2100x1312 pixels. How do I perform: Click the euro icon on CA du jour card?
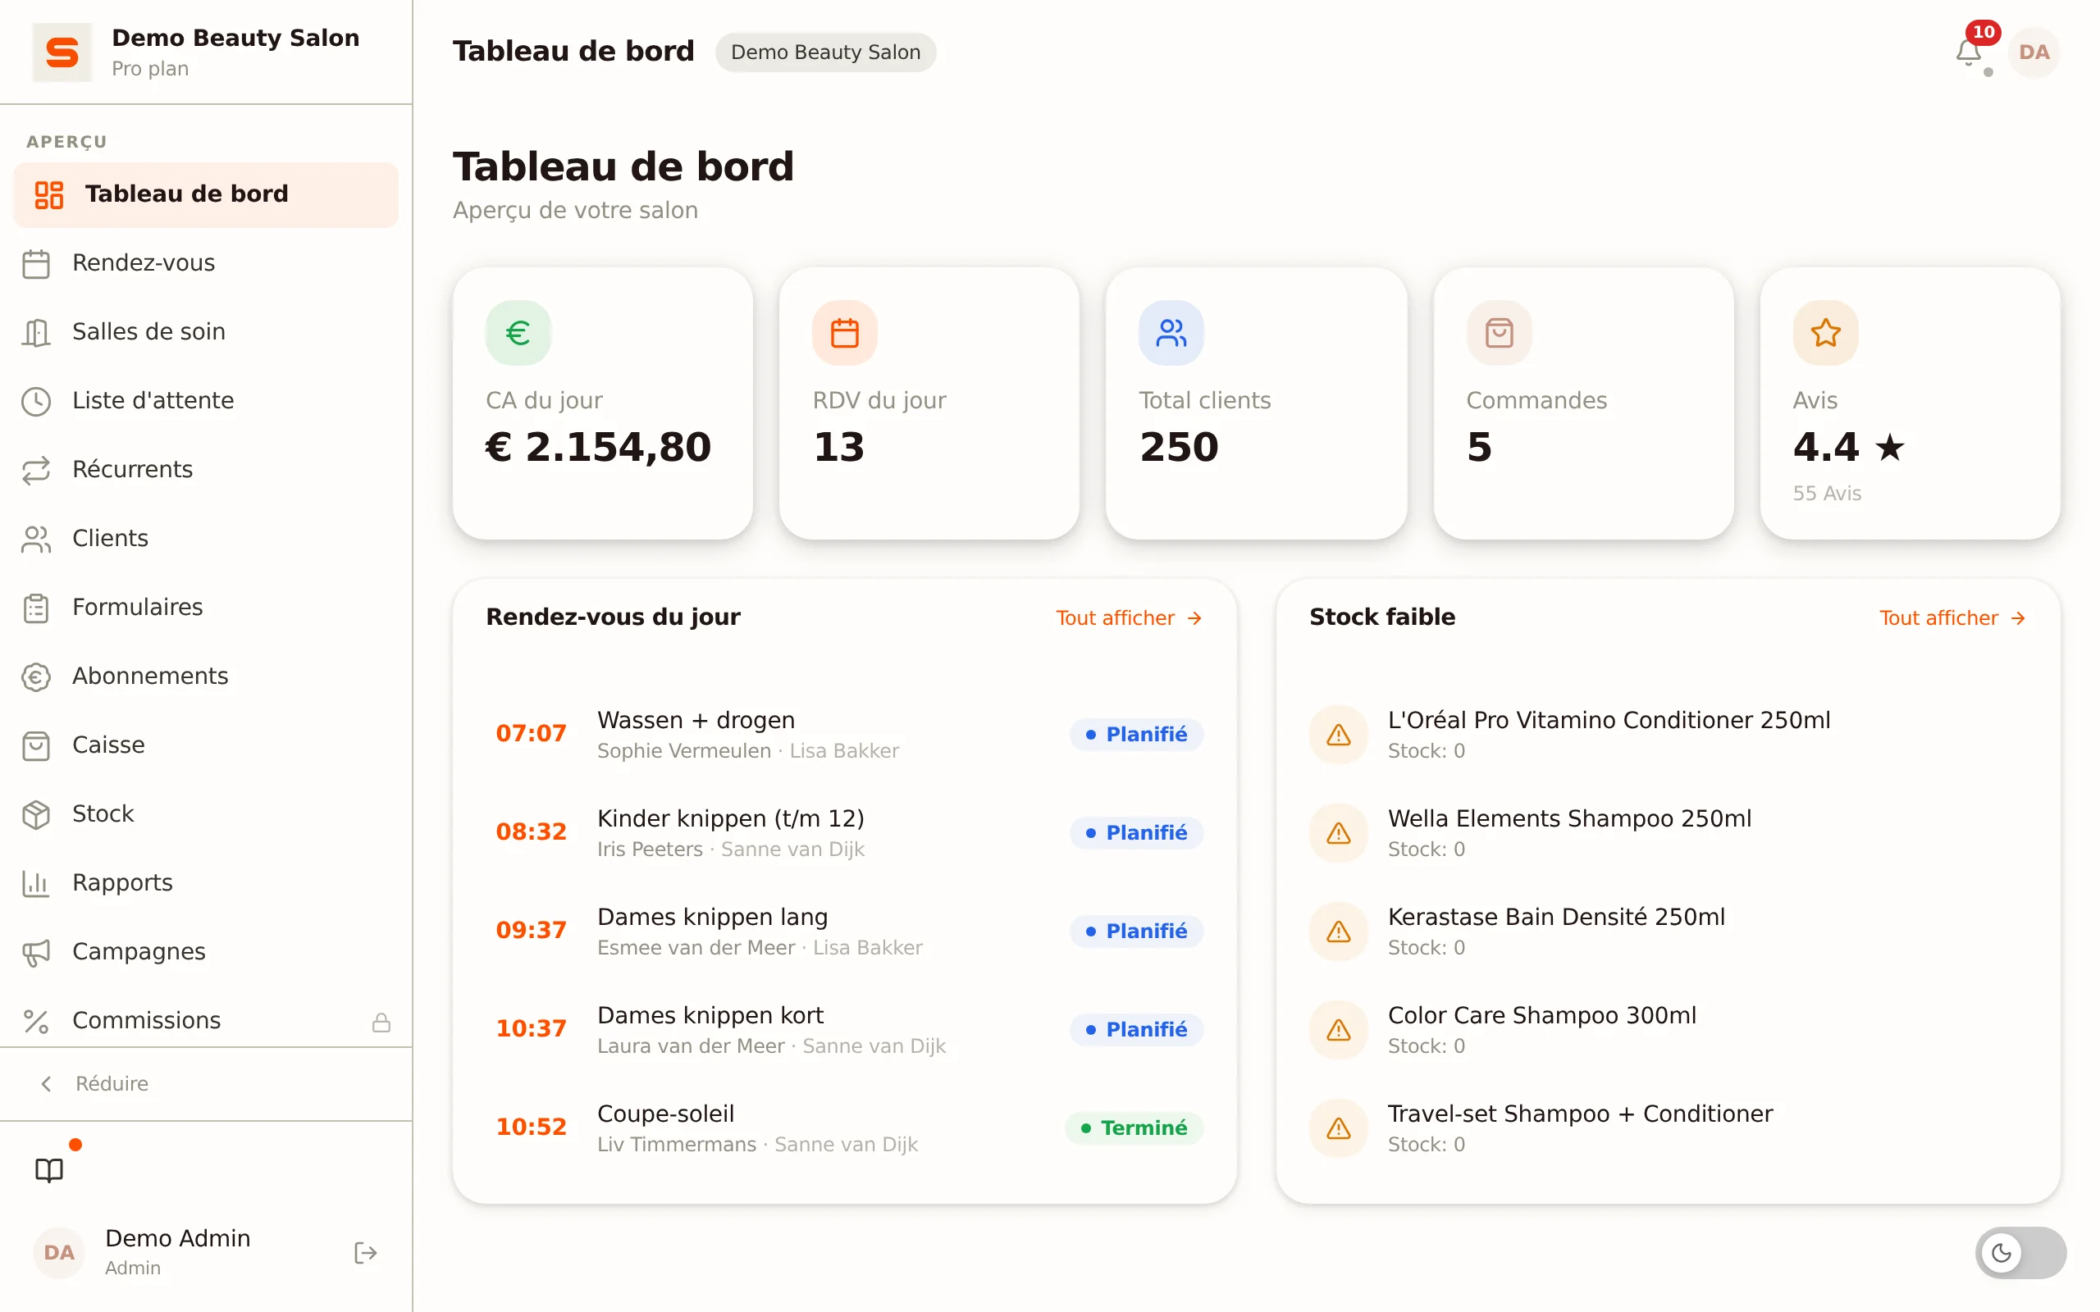point(518,332)
